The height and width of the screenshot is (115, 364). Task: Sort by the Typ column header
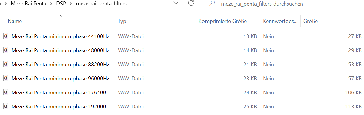(x=155, y=21)
